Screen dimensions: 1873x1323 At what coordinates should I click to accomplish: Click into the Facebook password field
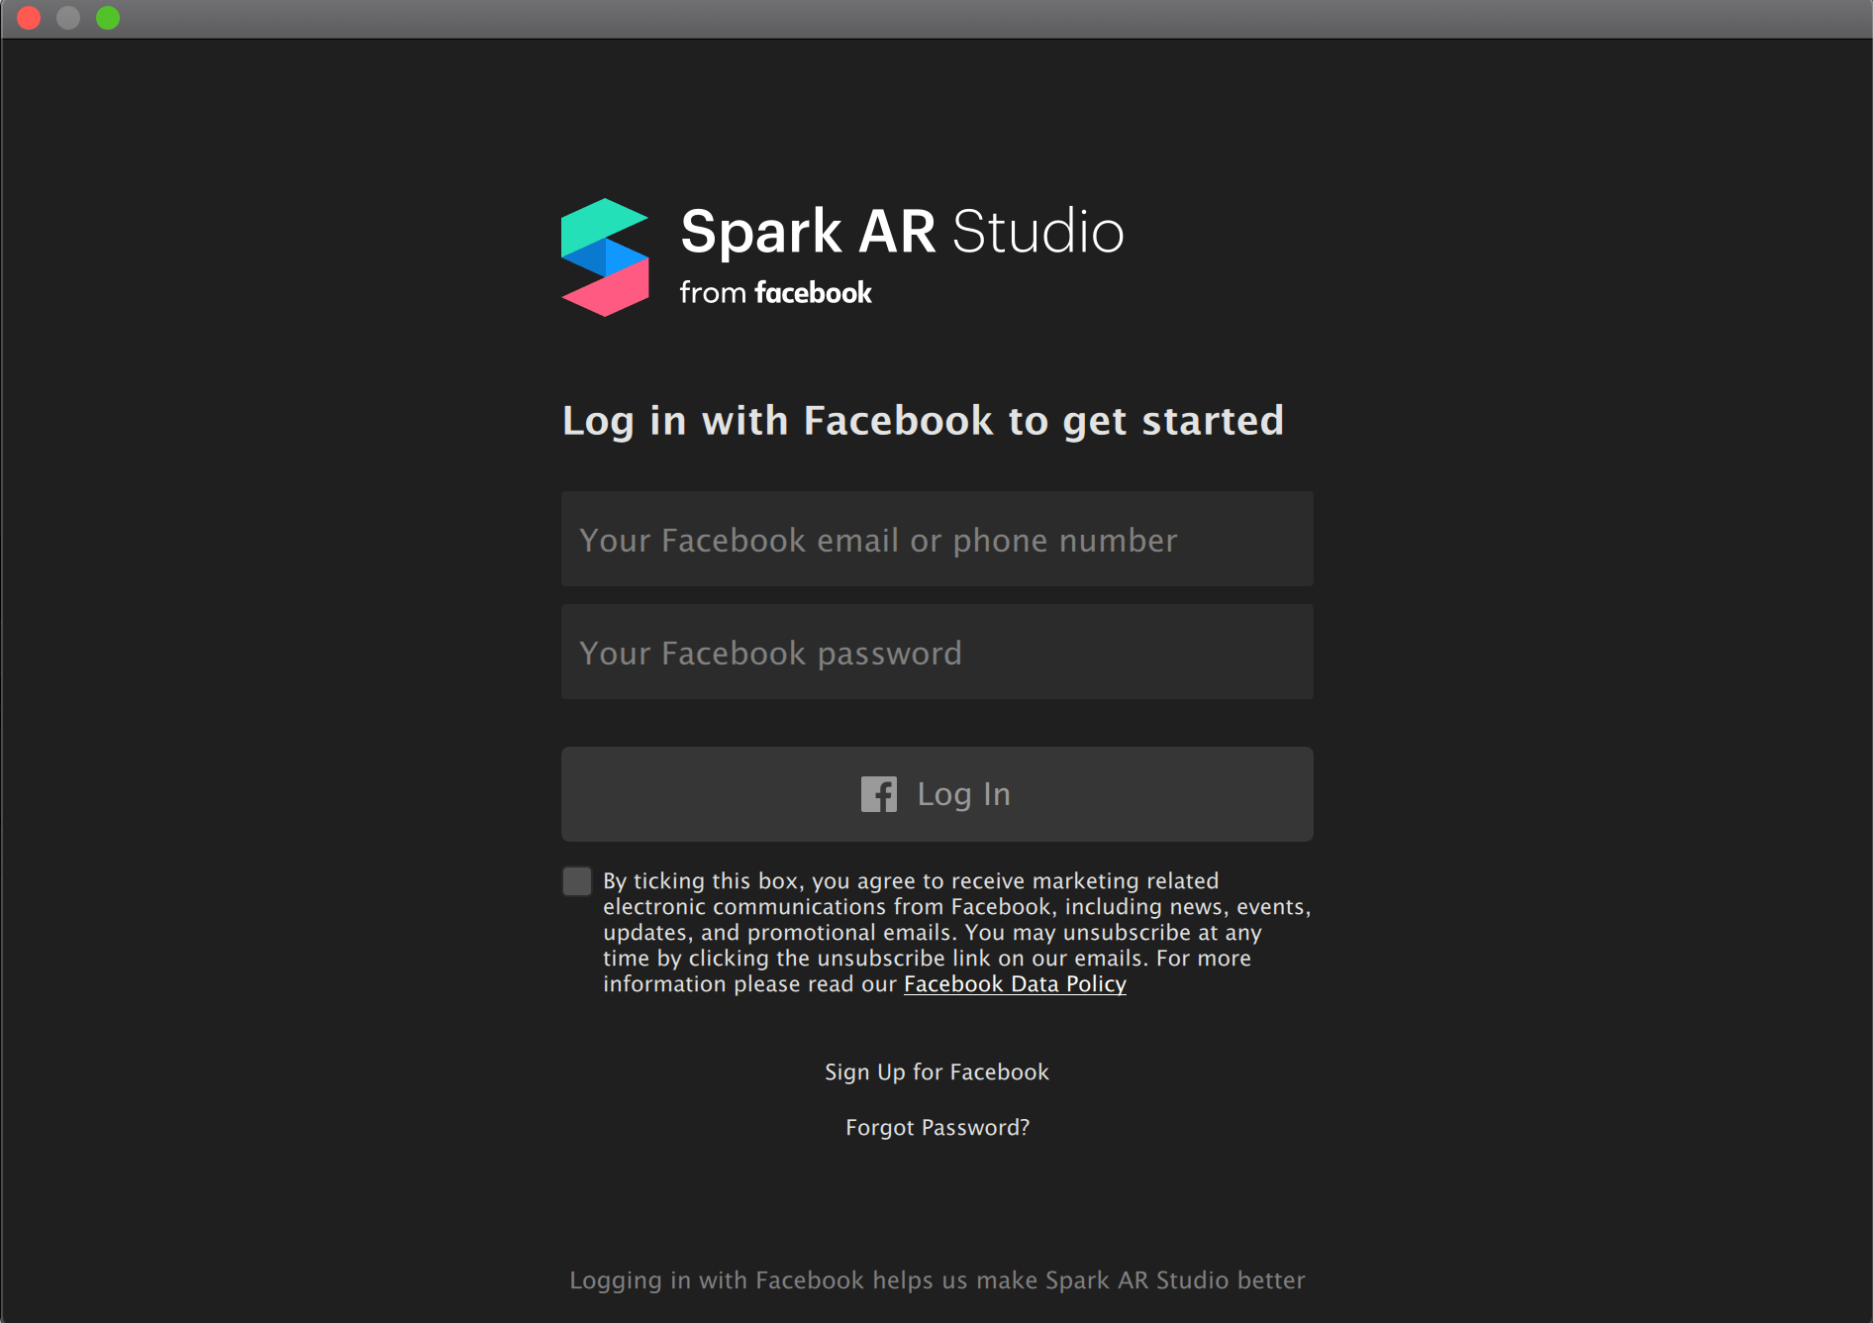click(x=936, y=653)
